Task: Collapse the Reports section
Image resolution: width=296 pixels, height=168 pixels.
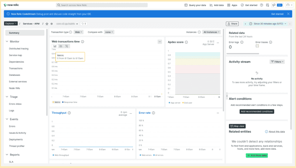Action: [7, 155]
